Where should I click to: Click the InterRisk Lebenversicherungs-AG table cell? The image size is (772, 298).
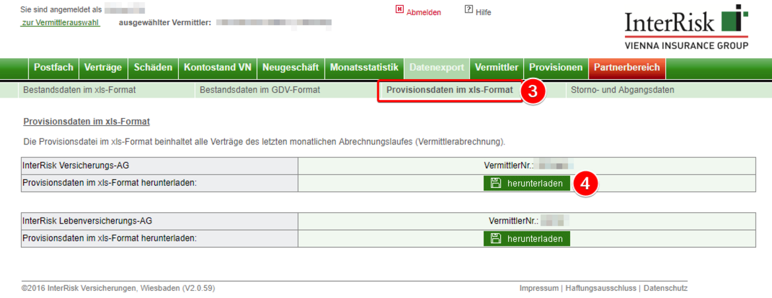pyautogui.click(x=160, y=222)
